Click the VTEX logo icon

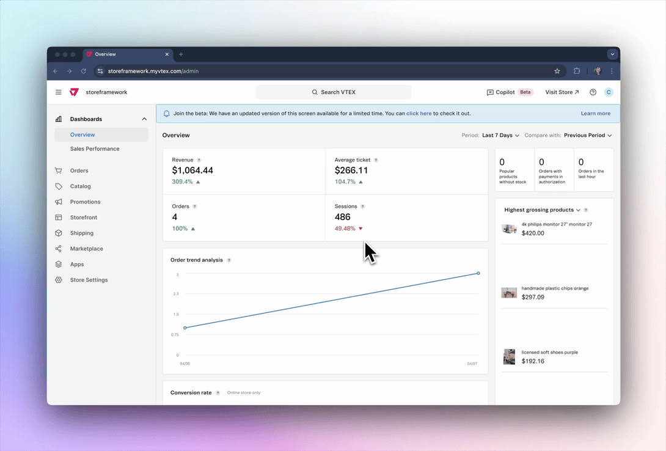point(74,92)
